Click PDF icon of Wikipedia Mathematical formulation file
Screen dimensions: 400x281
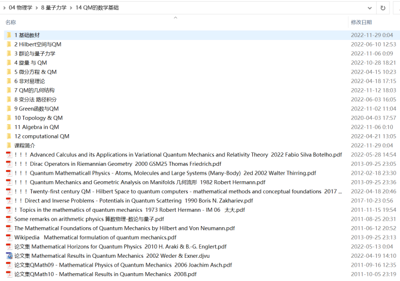tap(9, 237)
